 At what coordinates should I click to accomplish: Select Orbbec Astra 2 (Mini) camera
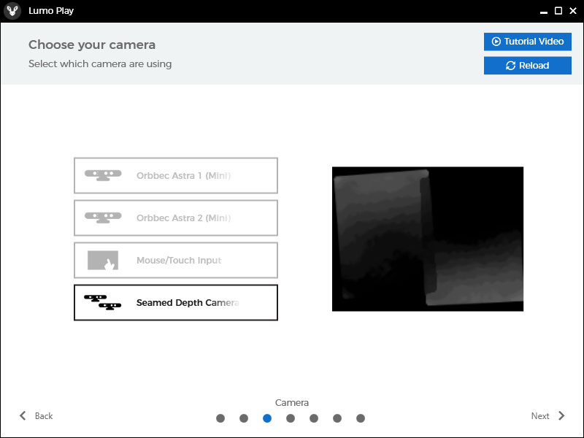(176, 218)
